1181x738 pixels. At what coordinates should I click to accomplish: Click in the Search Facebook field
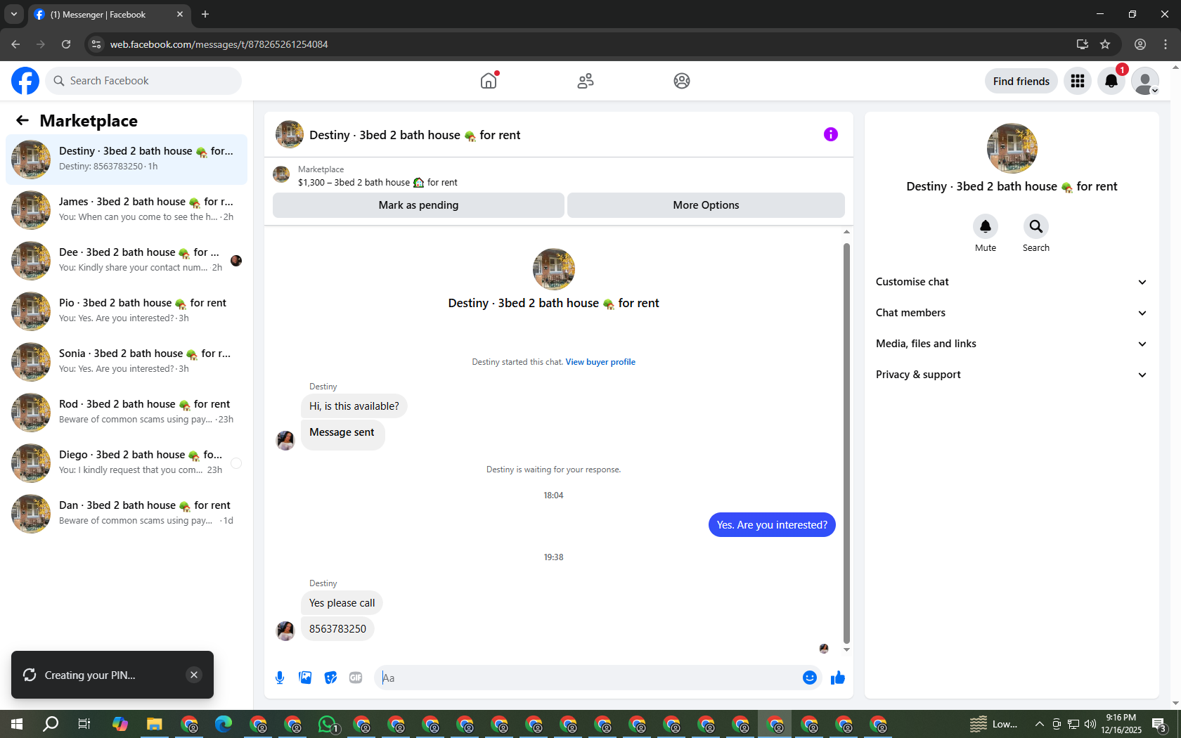(x=143, y=81)
